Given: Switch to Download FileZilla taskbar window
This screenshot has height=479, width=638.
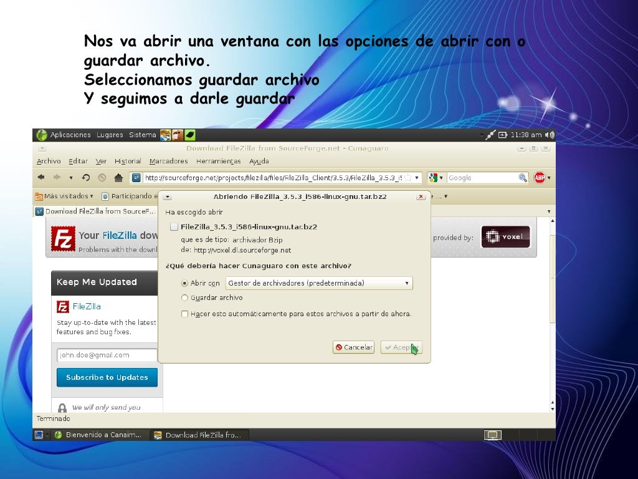Looking at the screenshot, I should (199, 435).
